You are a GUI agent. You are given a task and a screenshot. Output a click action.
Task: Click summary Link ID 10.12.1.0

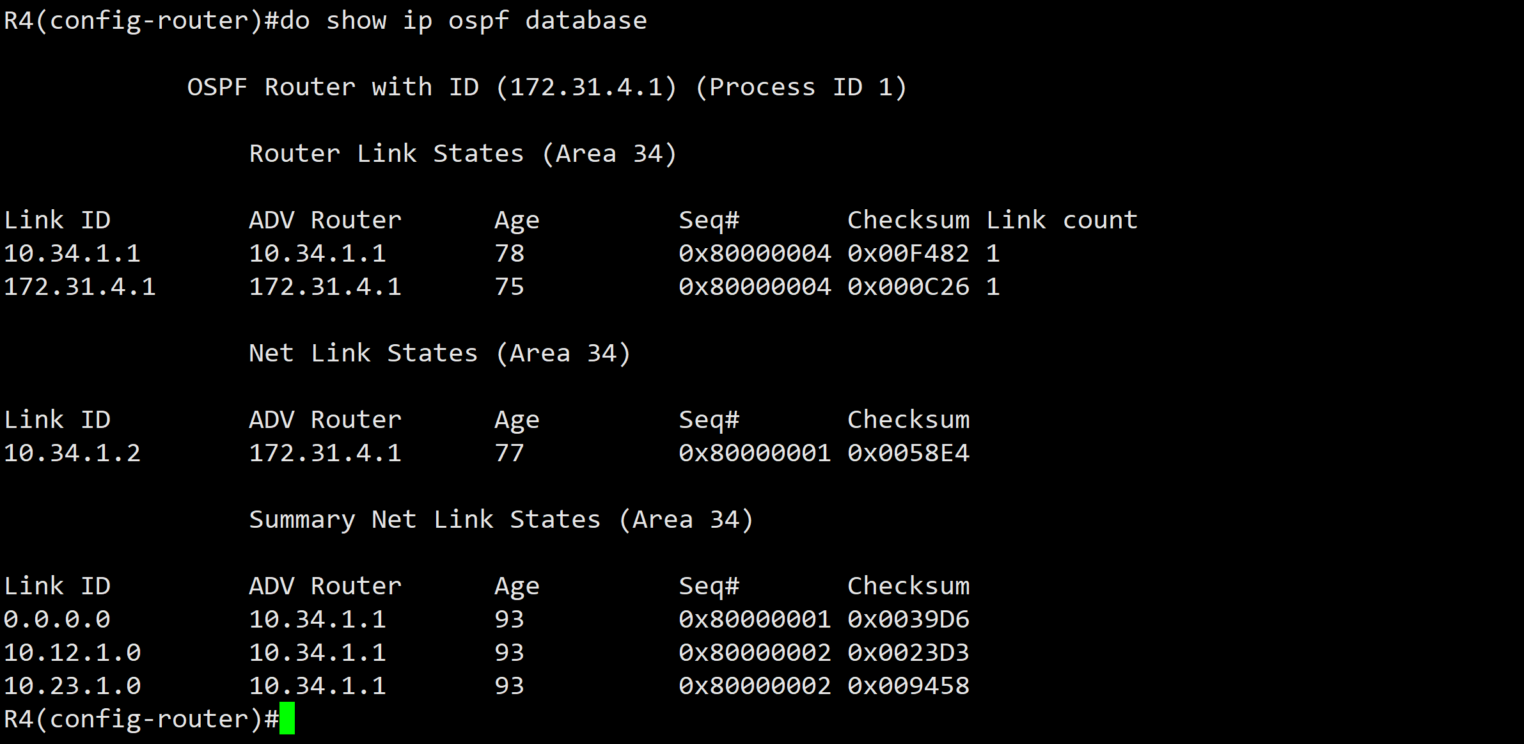pyautogui.click(x=72, y=653)
